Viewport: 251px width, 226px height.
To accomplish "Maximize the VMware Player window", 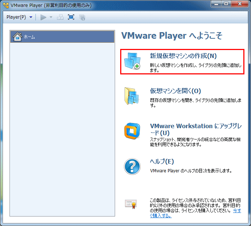I will [226, 4].
